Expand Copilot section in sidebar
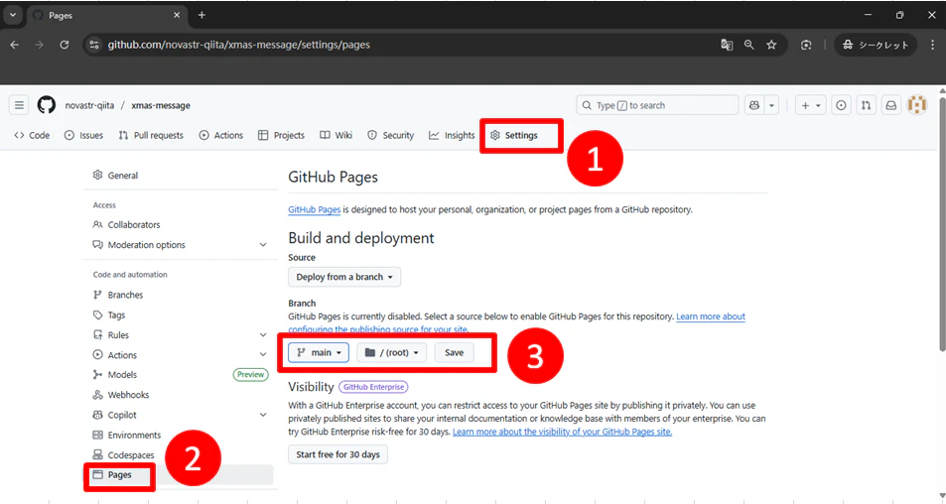Screen dimensions: 946x504 click(x=181, y=415)
